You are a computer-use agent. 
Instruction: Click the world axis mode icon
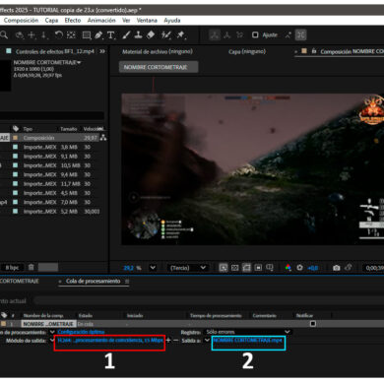(x=227, y=34)
